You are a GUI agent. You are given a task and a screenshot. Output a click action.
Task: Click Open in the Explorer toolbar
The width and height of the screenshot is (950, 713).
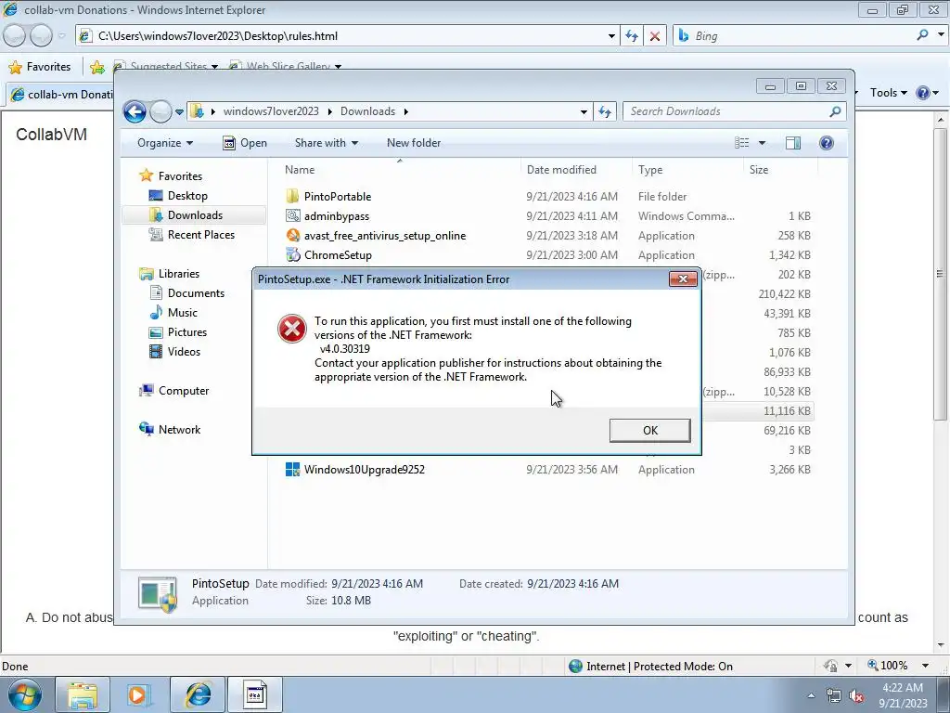pyautogui.click(x=245, y=143)
